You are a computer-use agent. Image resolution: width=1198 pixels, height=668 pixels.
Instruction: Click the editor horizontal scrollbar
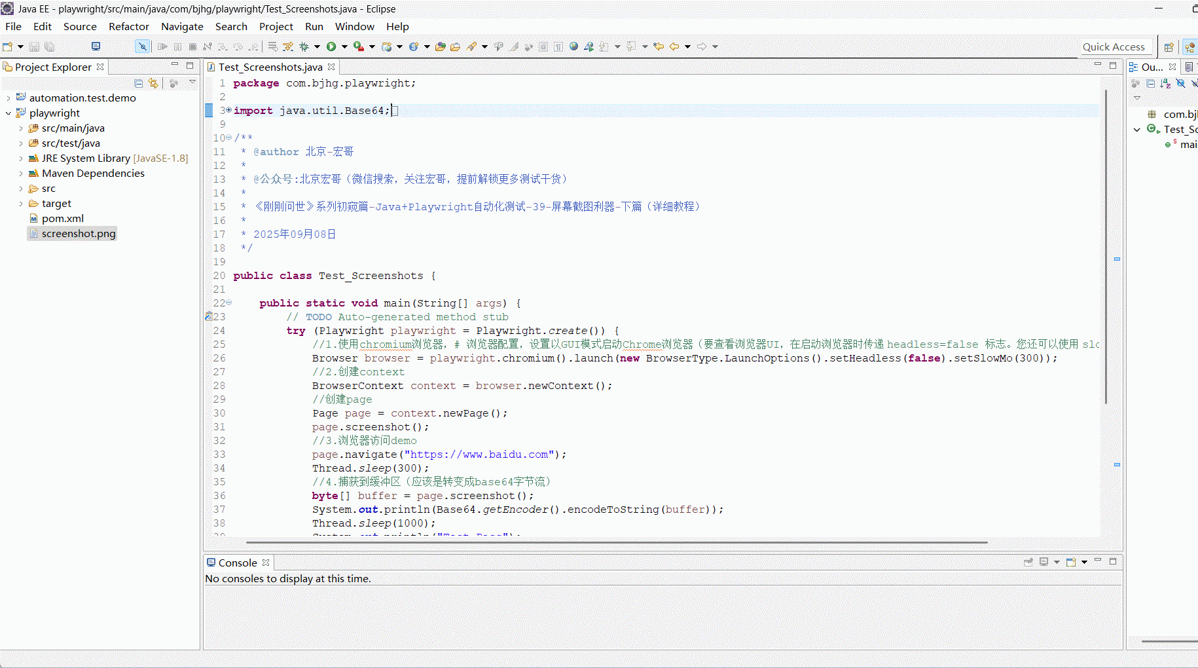617,542
